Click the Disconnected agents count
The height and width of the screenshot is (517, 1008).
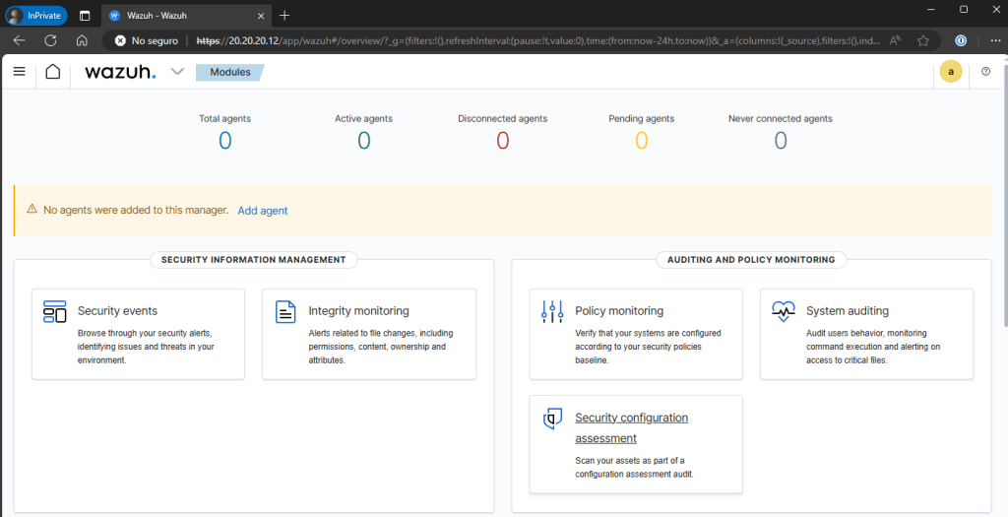502,141
